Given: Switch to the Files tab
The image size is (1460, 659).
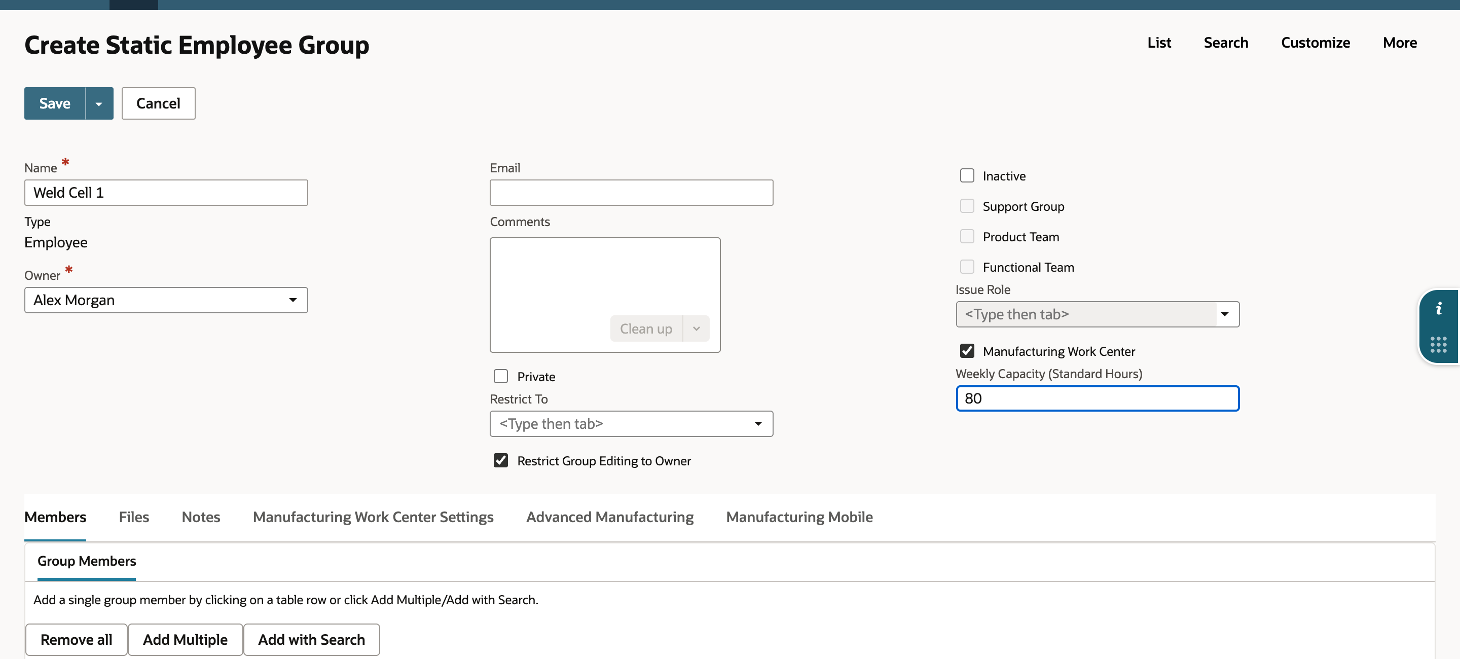Looking at the screenshot, I should 134,518.
